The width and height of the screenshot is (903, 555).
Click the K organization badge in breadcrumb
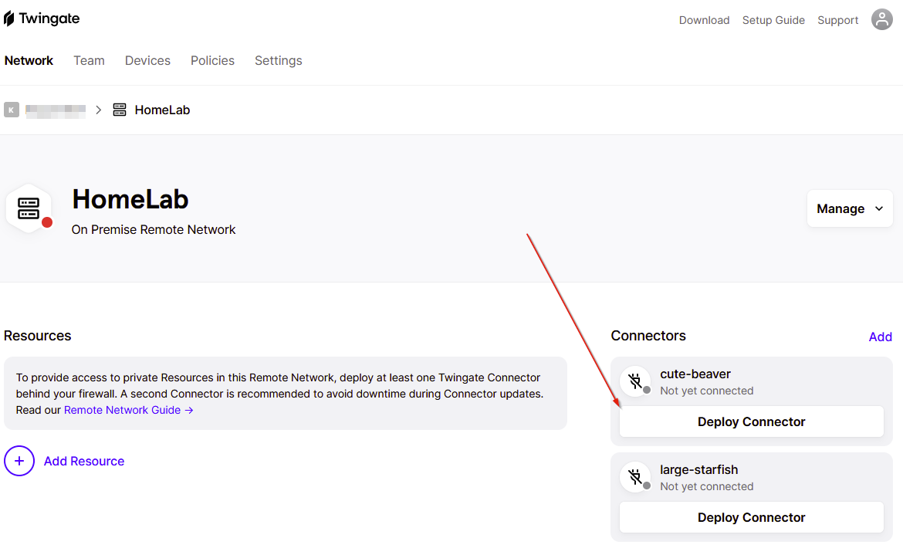[x=12, y=110]
